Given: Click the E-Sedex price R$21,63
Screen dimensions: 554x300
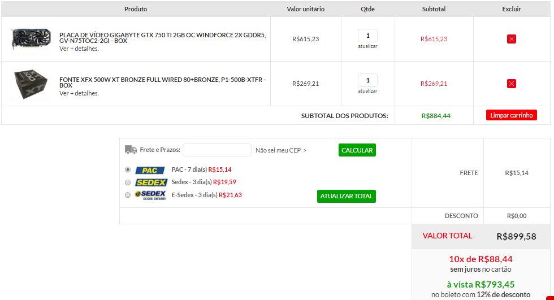Looking at the screenshot, I should [x=231, y=195].
